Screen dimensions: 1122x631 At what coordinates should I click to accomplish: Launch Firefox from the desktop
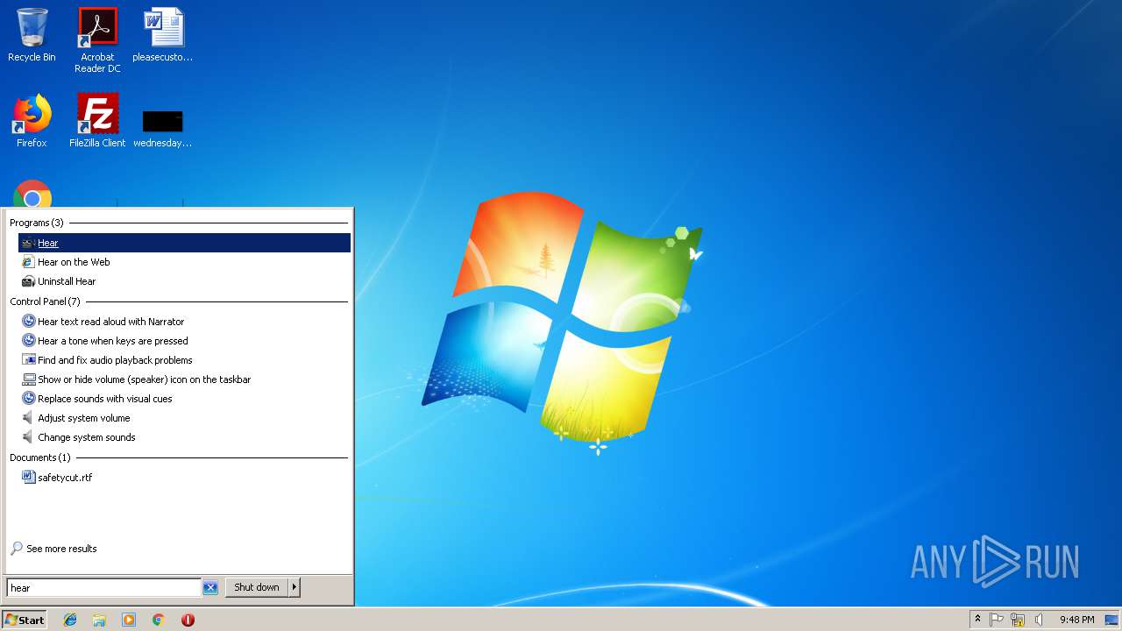(32, 121)
